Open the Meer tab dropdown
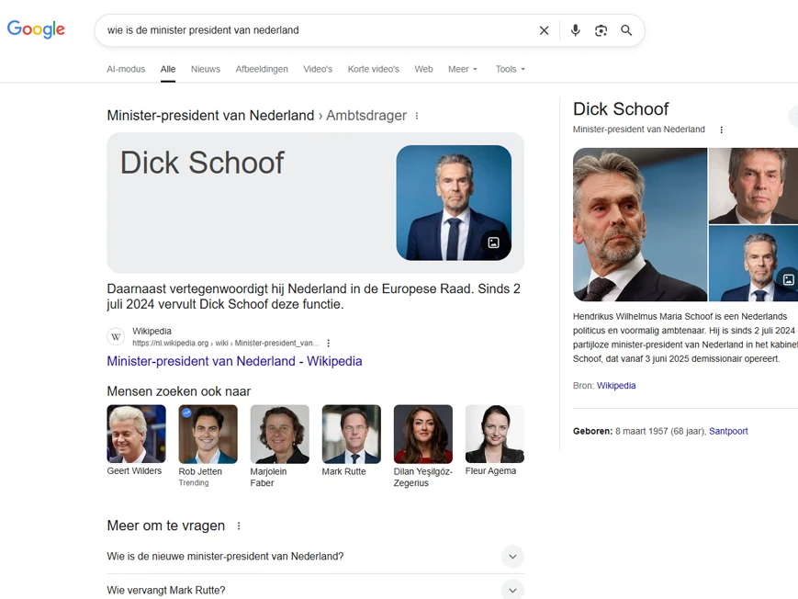Viewport: 798px width, 599px height. (462, 69)
